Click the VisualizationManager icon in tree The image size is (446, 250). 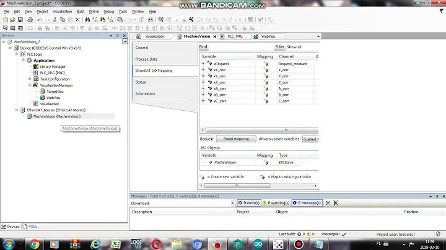pos(35,85)
